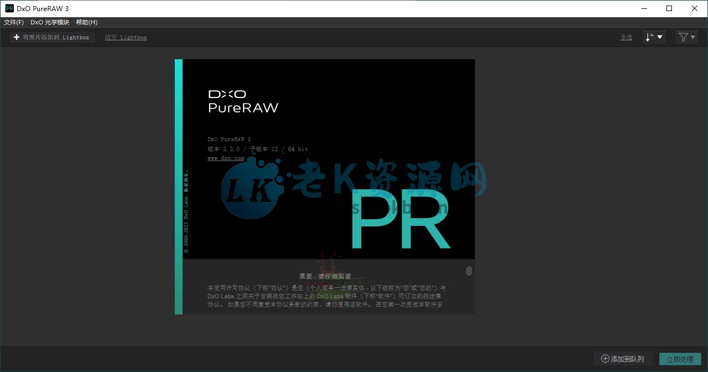Click the 清空 Lightbox link
The height and width of the screenshot is (372, 708).
126,37
